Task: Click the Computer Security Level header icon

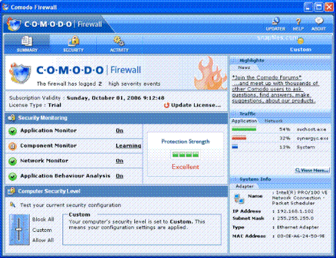Action: (11, 191)
